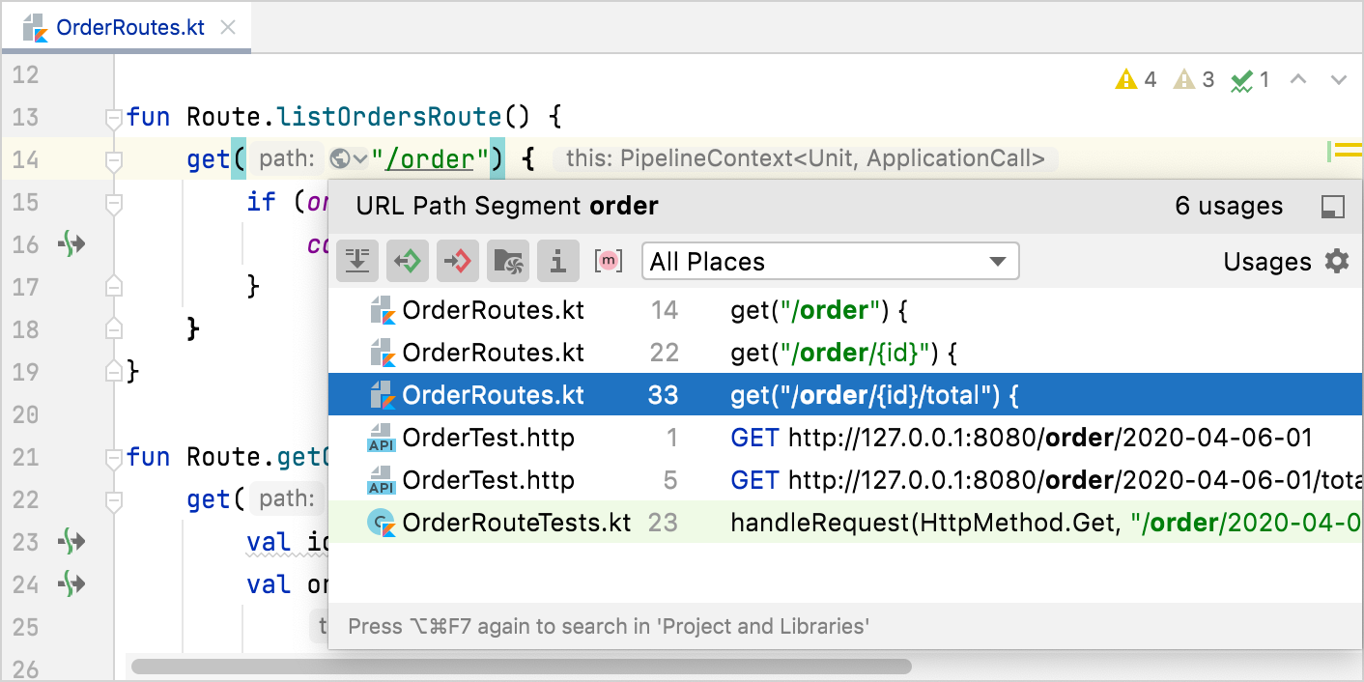
Task: Toggle the read access filter icon
Action: coord(408,261)
